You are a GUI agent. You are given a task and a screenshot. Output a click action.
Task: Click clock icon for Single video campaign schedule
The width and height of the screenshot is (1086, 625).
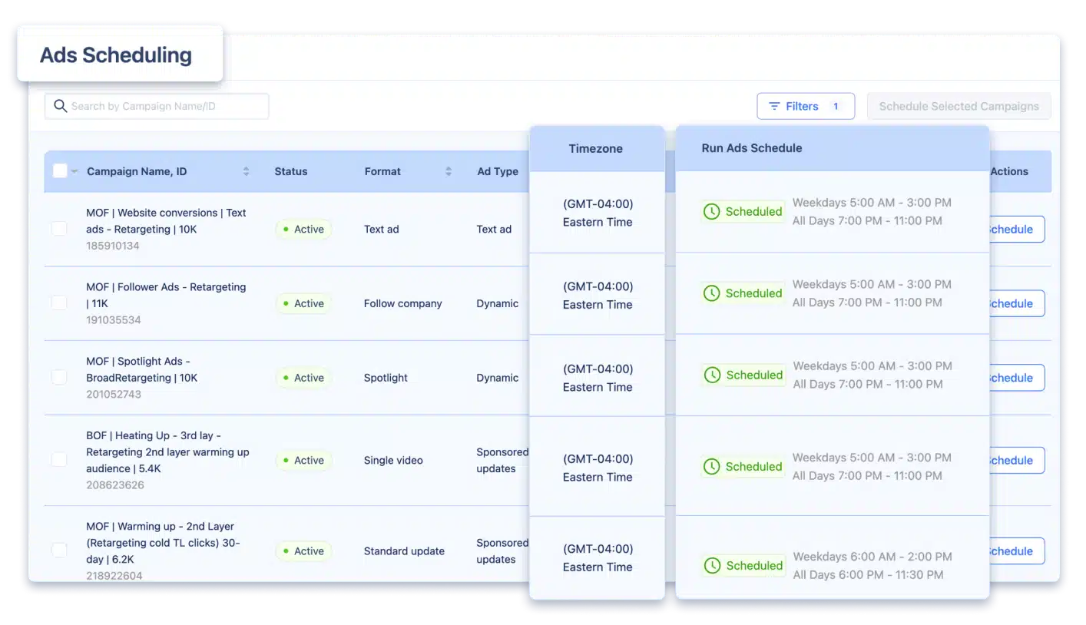pos(712,466)
